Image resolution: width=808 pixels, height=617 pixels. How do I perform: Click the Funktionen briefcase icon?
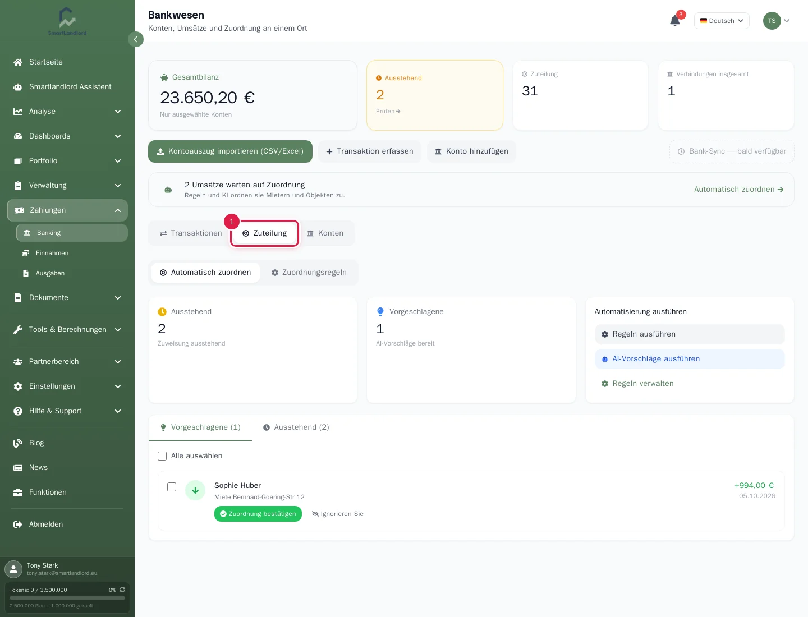[18, 492]
